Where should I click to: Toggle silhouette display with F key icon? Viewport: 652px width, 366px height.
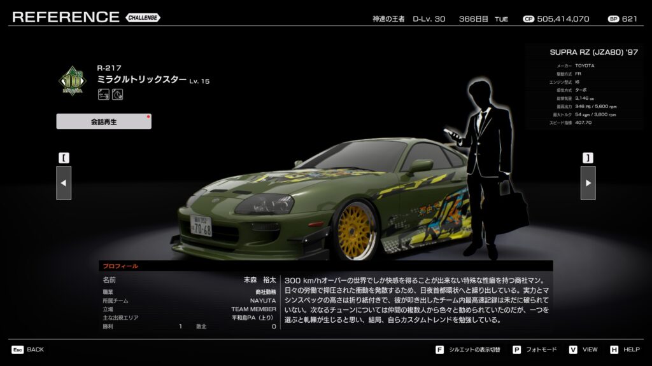[x=439, y=349]
